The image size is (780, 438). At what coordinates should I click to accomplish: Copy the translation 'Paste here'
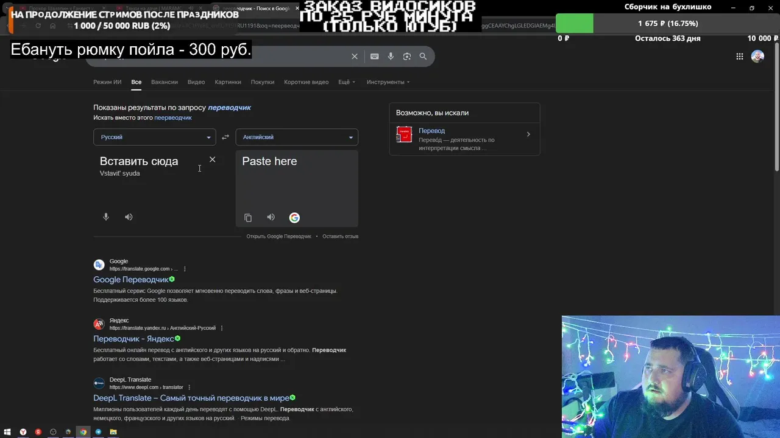point(248,218)
